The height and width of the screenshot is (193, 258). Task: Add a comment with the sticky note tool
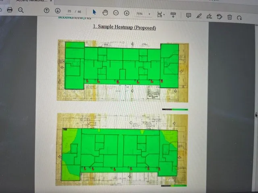(x=188, y=16)
